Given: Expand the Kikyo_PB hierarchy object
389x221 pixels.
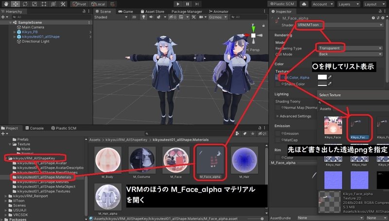Looking at the screenshot, I should point(15,32).
